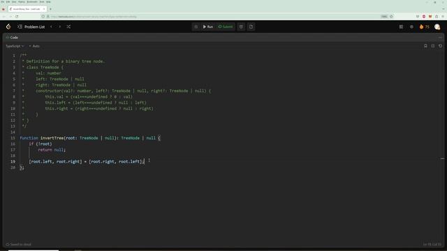Bookmark the code with bookmark icon
The height and width of the screenshot is (251, 447).
425,46
